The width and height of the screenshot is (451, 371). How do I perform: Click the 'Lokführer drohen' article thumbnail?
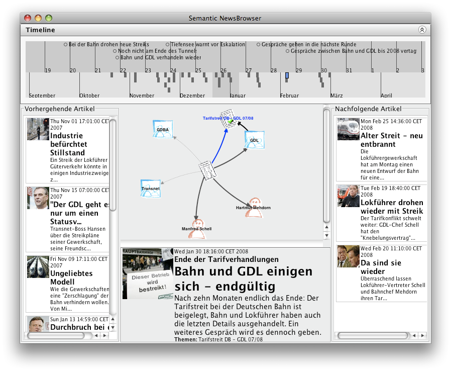pos(349,196)
